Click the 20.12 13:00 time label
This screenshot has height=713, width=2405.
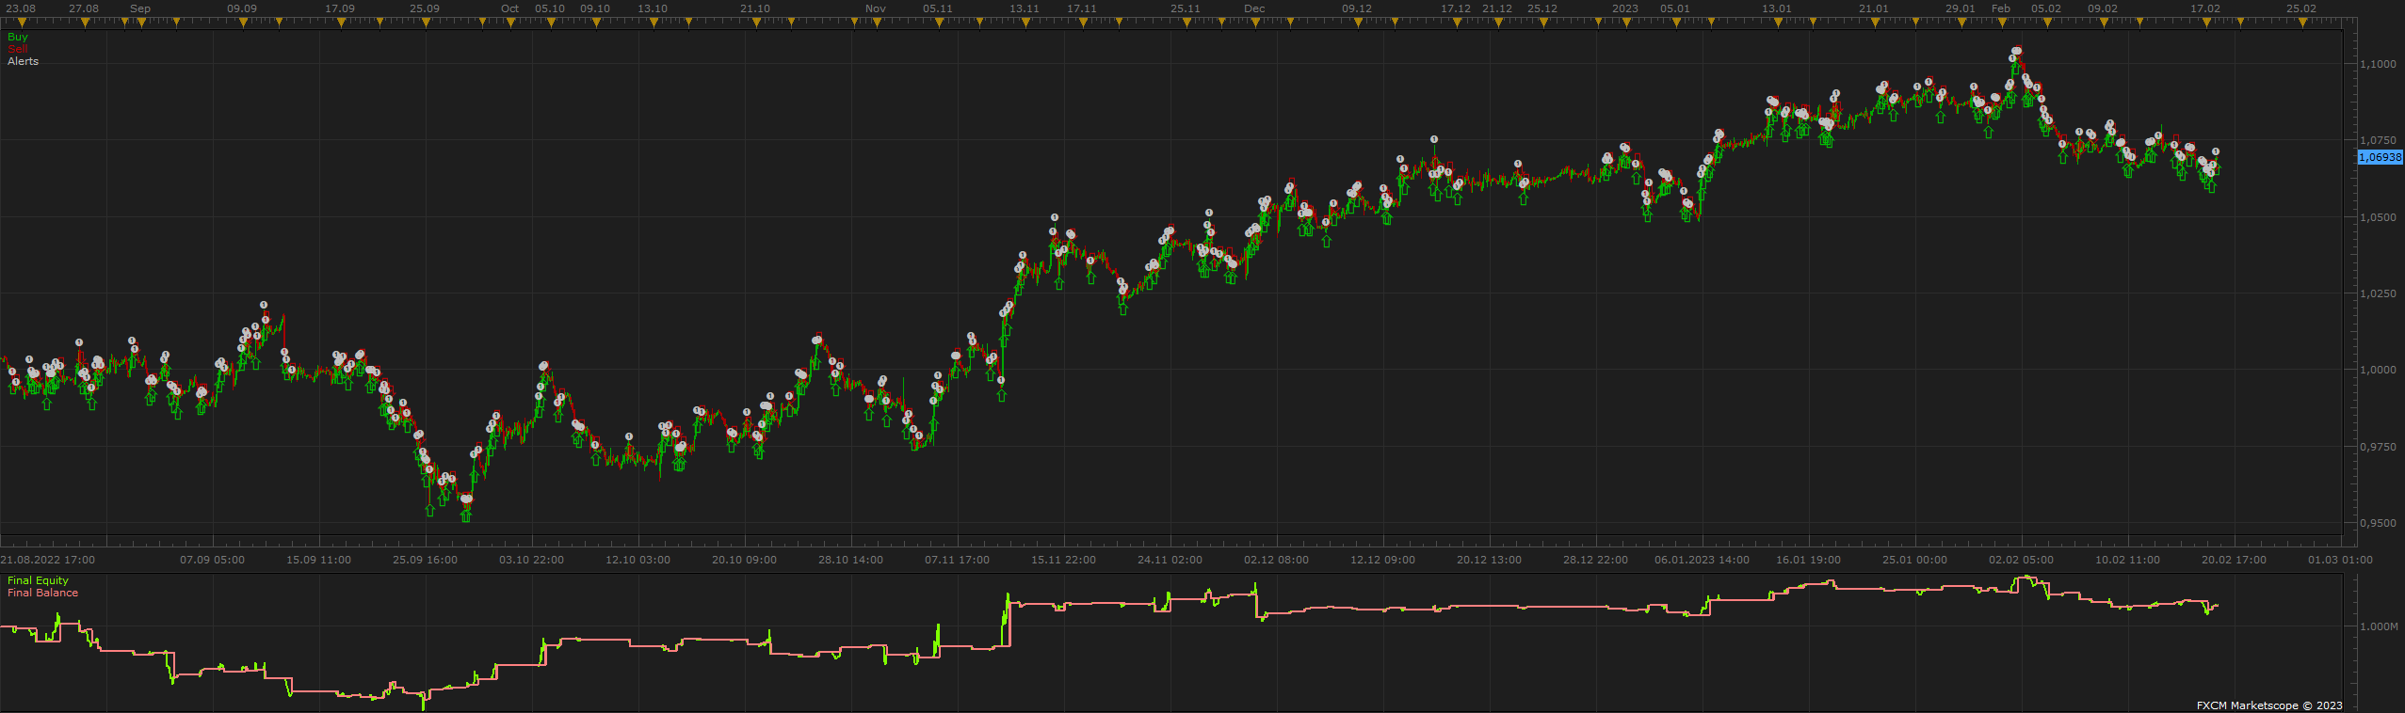(1489, 560)
